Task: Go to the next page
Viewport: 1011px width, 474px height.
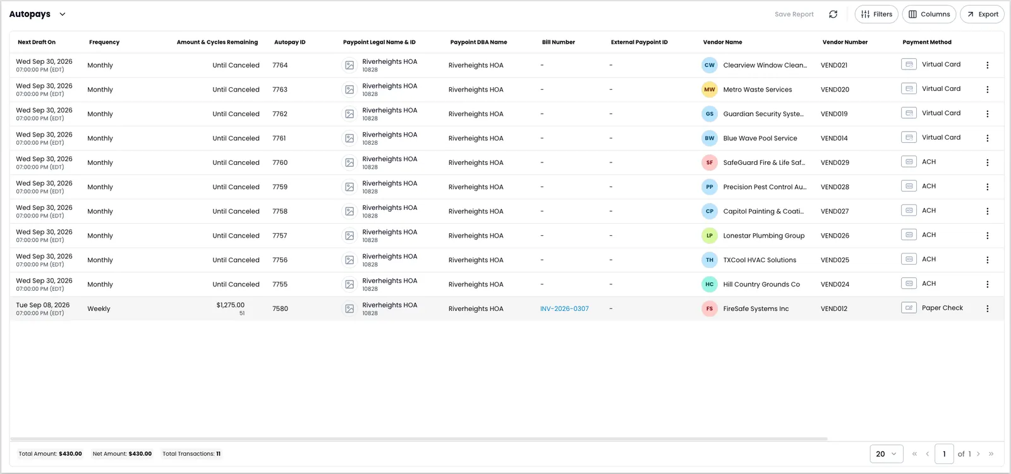Action: tap(978, 454)
